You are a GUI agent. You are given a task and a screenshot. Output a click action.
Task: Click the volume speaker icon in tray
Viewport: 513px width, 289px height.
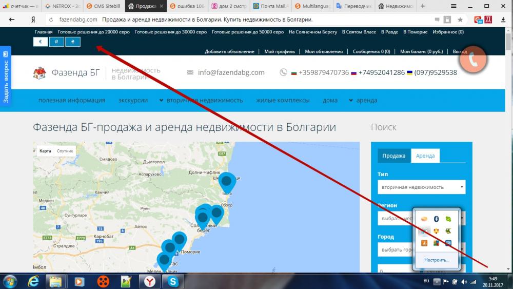click(464, 282)
